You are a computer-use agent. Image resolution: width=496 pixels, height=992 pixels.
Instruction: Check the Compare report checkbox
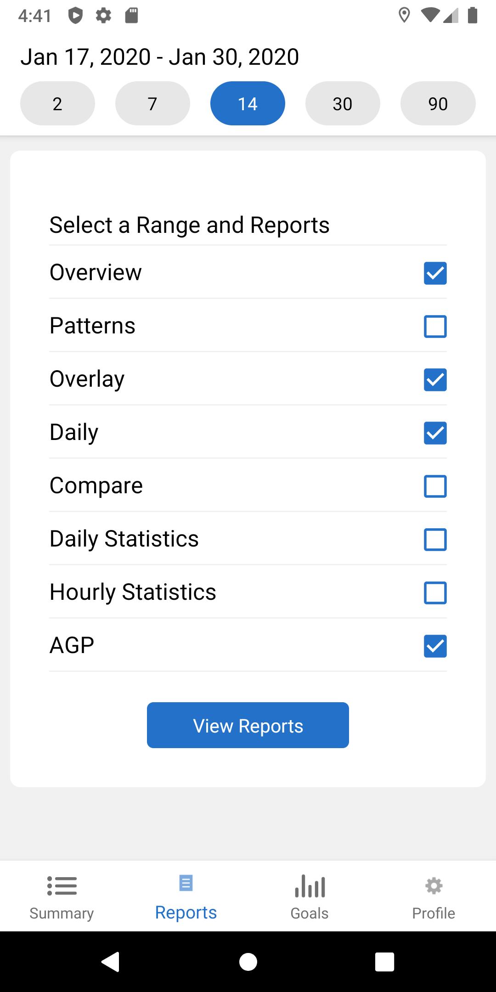point(435,486)
